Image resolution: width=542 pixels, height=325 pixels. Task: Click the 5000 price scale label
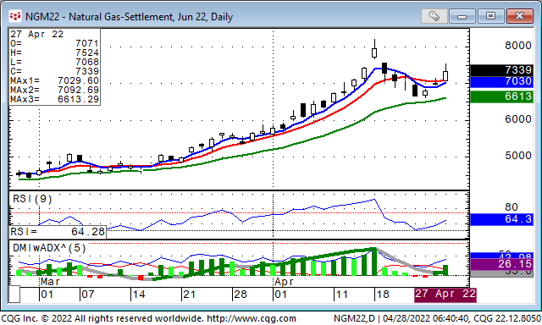coord(518,156)
